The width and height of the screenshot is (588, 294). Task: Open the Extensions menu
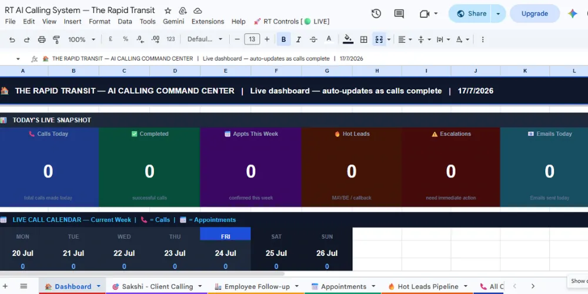[208, 21]
